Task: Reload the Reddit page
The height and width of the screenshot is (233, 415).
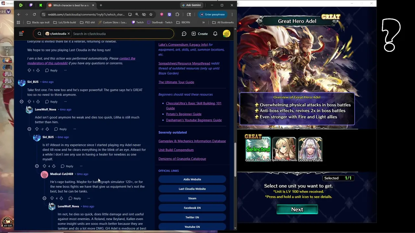Action: coord(34,14)
